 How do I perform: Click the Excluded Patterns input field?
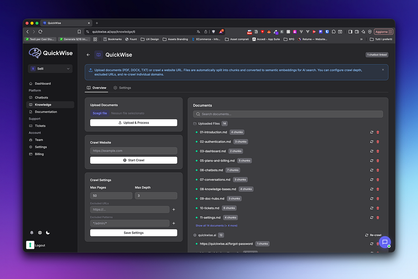pos(130,223)
